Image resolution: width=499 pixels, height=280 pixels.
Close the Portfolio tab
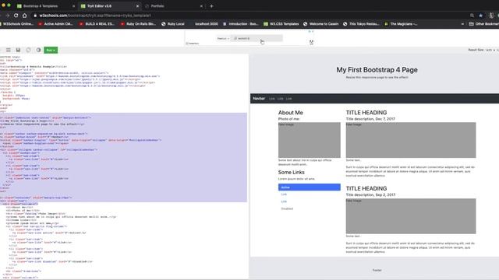pos(201,6)
